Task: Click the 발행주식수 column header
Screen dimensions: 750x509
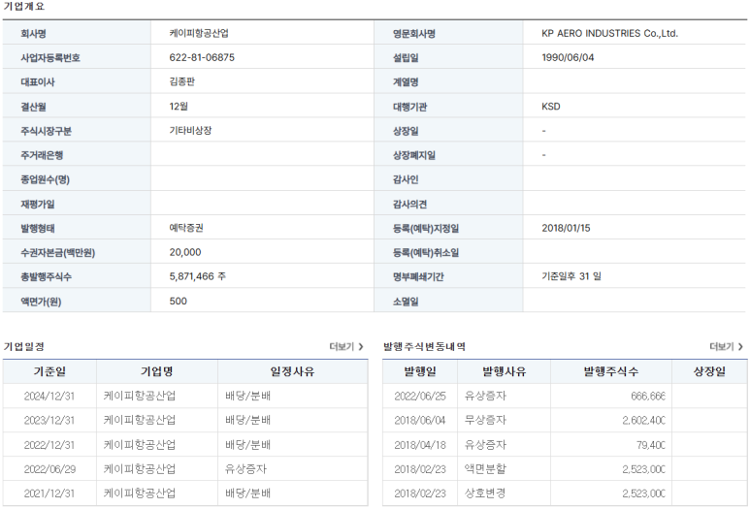Action: coord(611,371)
